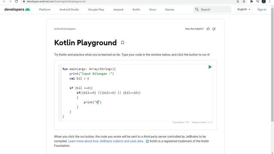Viewport: 274px width, 154px height.
Task: Open Learn more about JetBrains data link
Action: coord(106,141)
